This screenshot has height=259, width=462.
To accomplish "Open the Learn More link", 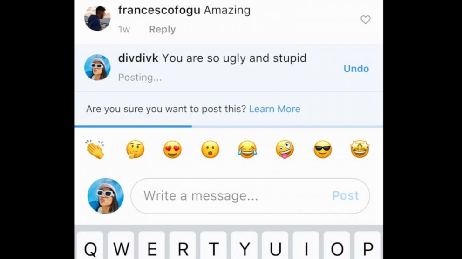I will (x=275, y=109).
